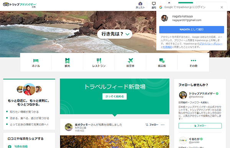Select the ホテル bed icon
This screenshot has width=230, height=148.
pos(36,60)
